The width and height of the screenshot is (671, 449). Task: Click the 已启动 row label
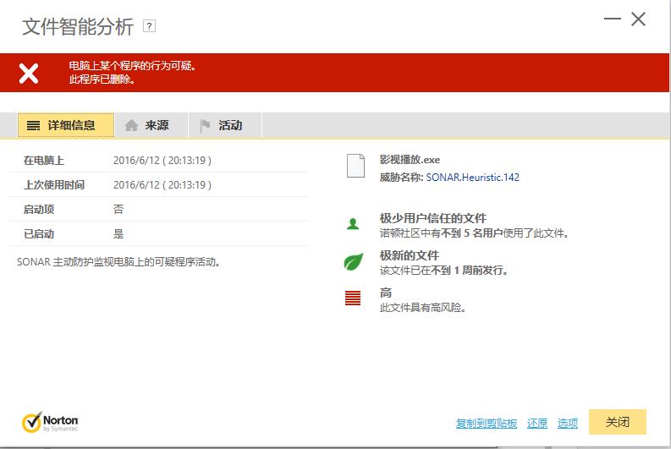tap(39, 234)
